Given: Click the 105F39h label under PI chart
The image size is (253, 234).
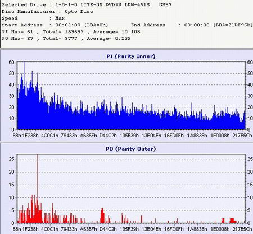Looking at the screenshot, I should pyautogui.click(x=129, y=135).
